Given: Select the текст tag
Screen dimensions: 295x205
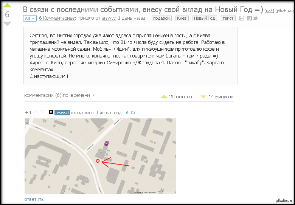Looking at the screenshot, I should click(228, 18).
